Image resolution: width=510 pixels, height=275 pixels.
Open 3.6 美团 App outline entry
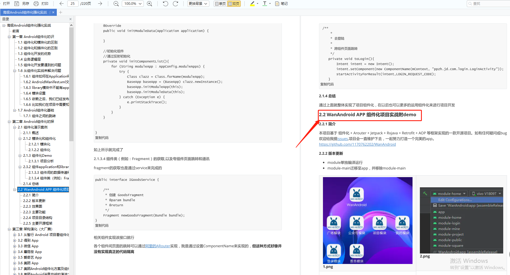(28, 263)
